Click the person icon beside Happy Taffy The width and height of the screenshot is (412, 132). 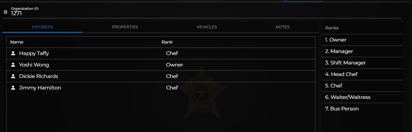tap(13, 53)
